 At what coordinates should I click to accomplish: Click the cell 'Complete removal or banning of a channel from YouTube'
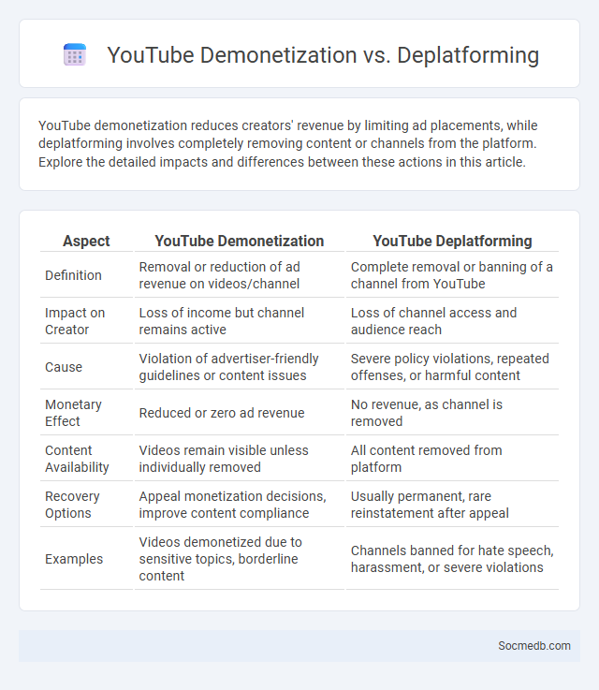(x=453, y=275)
